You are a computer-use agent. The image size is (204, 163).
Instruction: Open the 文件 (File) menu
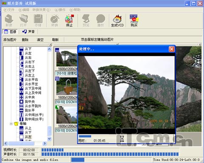coord(9,10)
